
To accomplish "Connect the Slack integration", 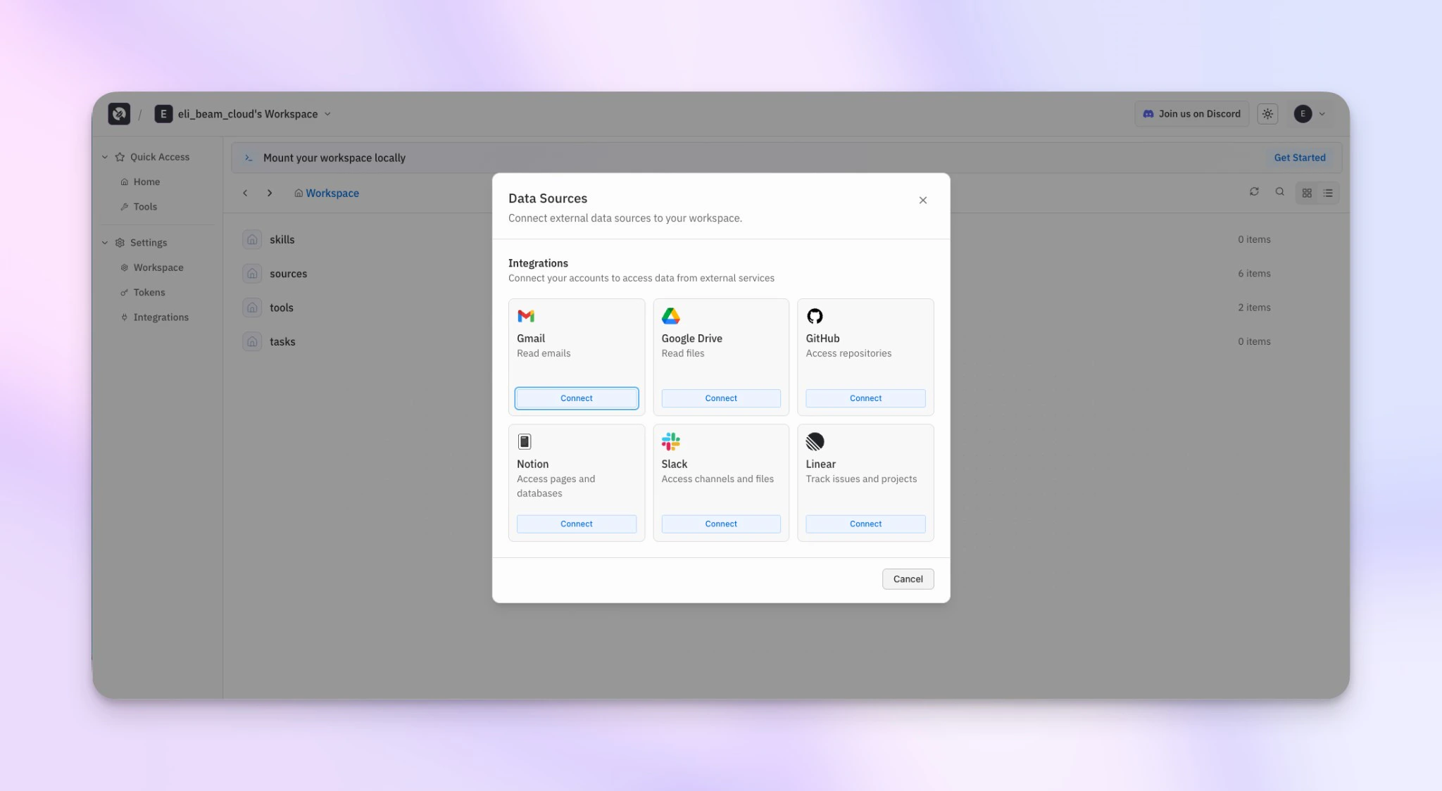I will tap(721, 524).
